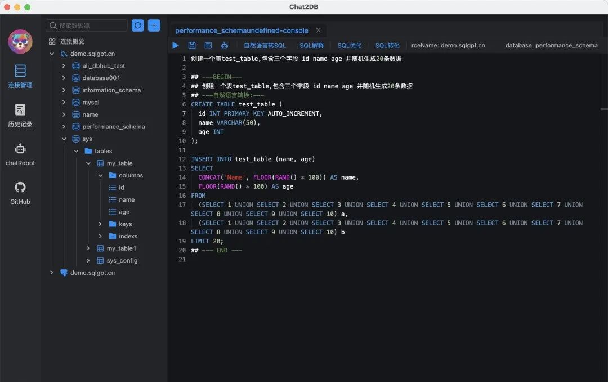Collapse the sys database node
The image size is (608, 382).
[x=64, y=139]
